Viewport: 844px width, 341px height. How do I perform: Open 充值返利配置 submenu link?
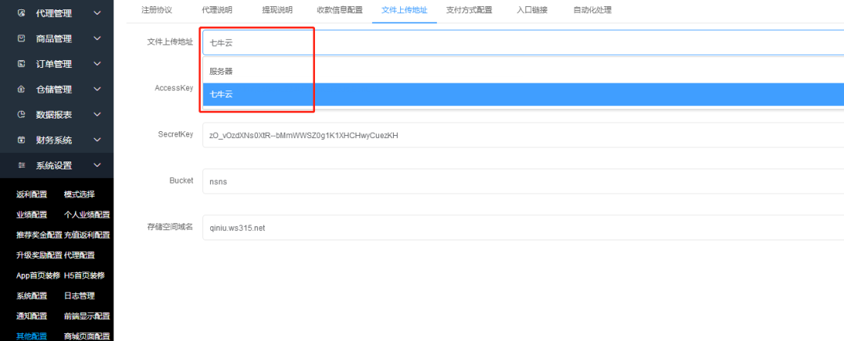87,235
